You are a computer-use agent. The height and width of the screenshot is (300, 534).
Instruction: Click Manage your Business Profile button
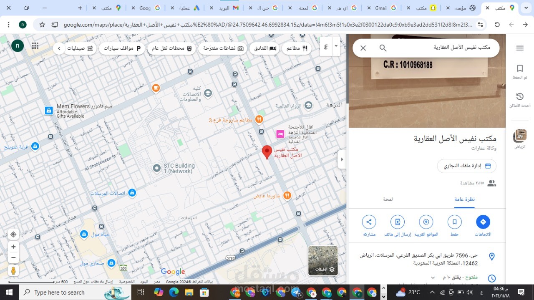click(467, 166)
